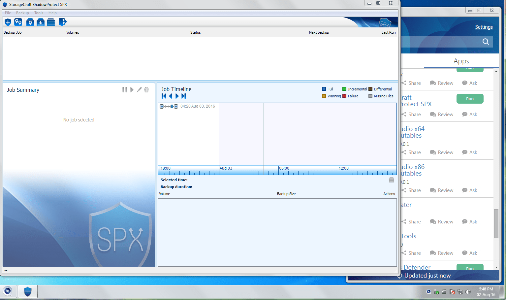506x300 pixels.
Task: Pause the selected backup job
Action: [x=125, y=89]
